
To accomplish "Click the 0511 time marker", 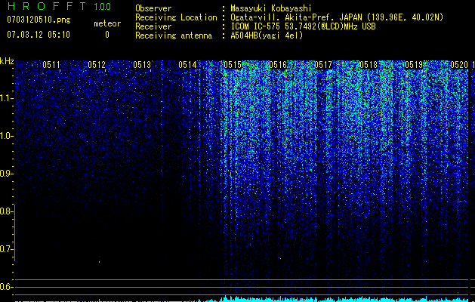I will point(51,65).
